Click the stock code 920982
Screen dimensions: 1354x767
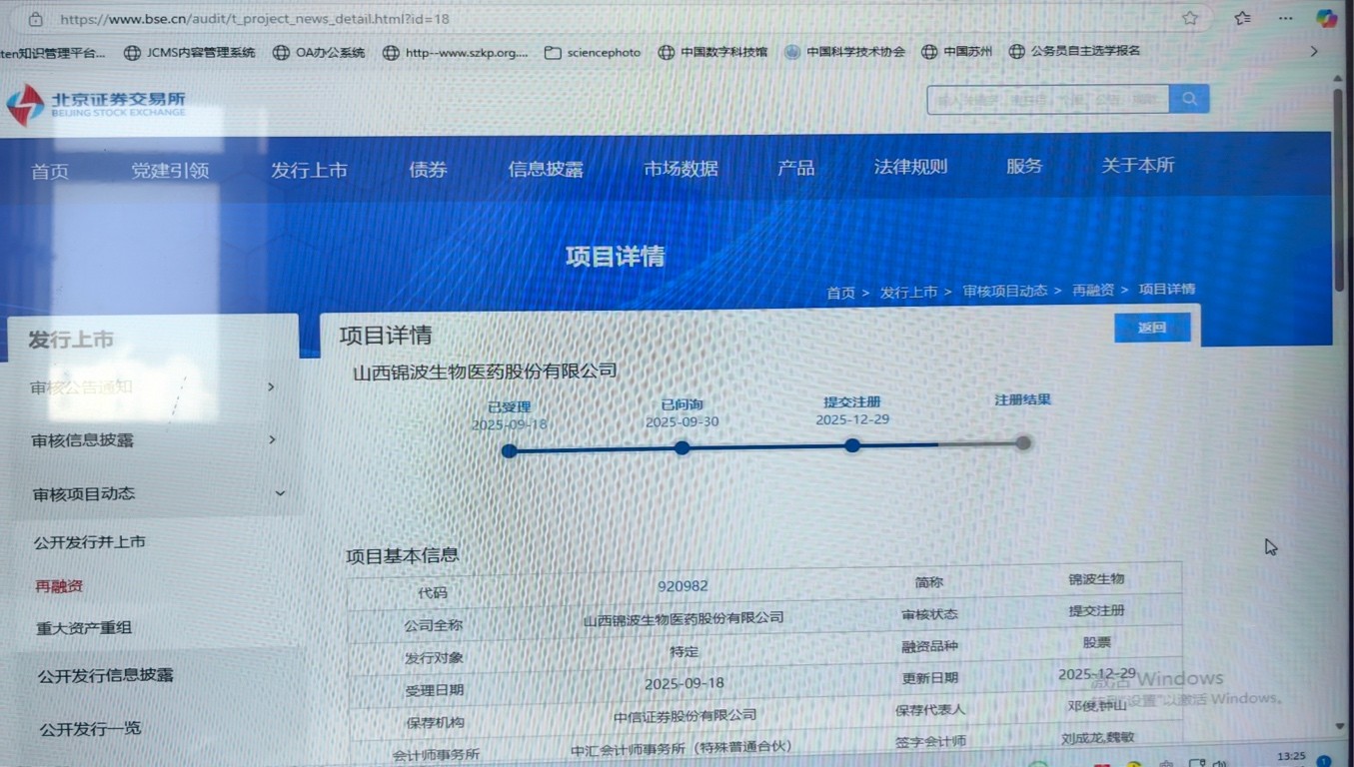click(x=682, y=586)
